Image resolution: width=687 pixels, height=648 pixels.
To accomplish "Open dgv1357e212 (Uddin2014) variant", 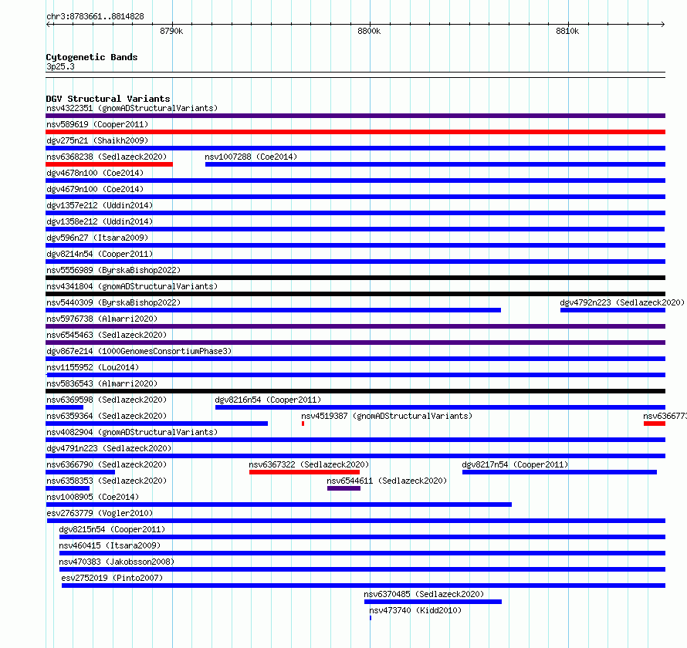I will (100, 205).
